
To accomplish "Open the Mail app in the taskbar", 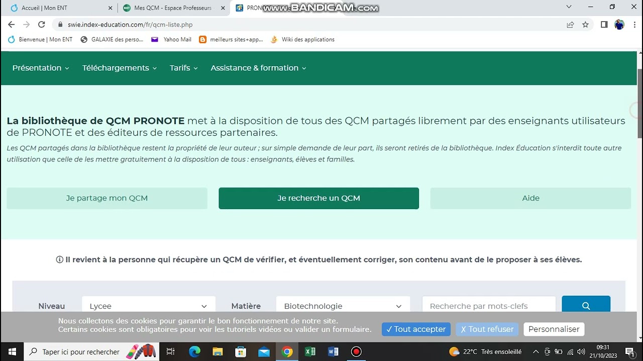I will coord(264,351).
